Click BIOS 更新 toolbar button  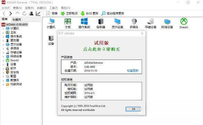click(90, 13)
